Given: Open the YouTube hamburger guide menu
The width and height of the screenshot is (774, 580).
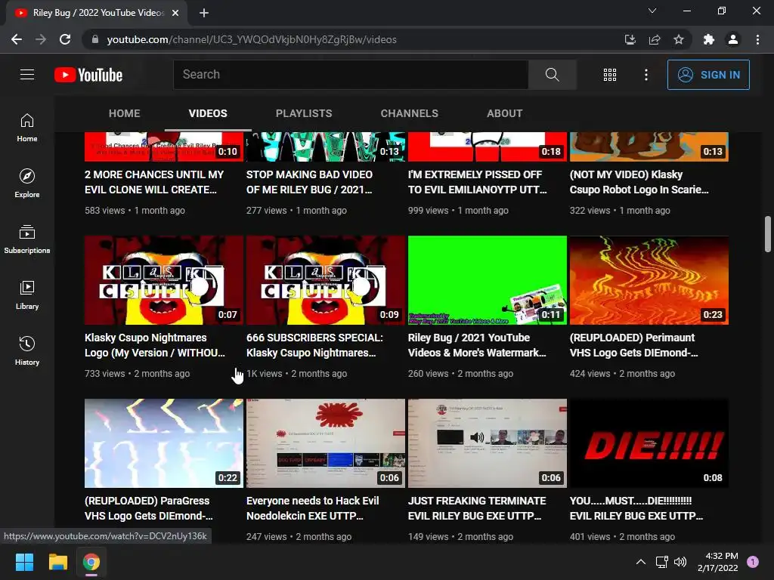Looking at the screenshot, I should [x=27, y=75].
